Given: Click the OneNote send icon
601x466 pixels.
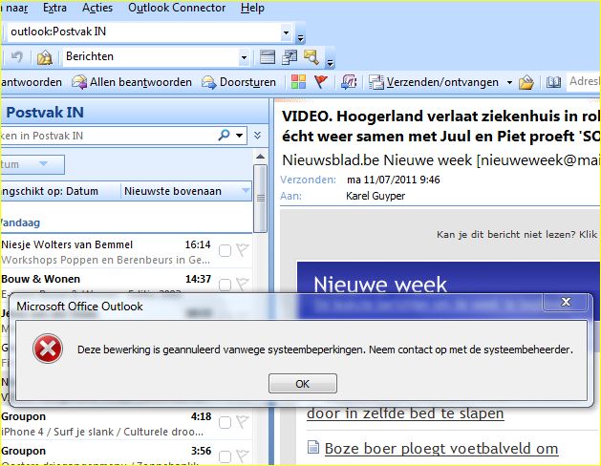Looking at the screenshot, I should point(349,82).
